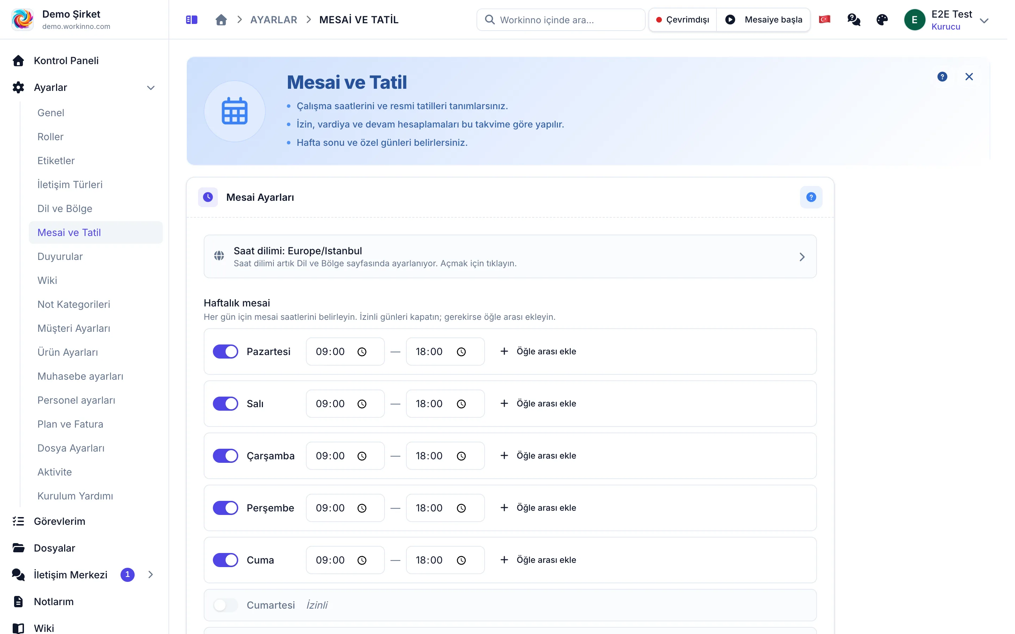Open time picker for Çarşamba start time
This screenshot has height=634, width=1015.
pos(362,456)
